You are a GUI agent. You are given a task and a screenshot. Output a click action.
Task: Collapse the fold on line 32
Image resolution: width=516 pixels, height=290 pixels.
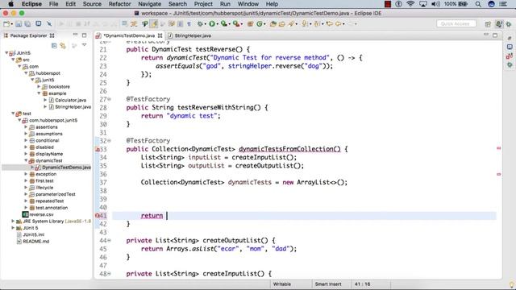pos(110,141)
